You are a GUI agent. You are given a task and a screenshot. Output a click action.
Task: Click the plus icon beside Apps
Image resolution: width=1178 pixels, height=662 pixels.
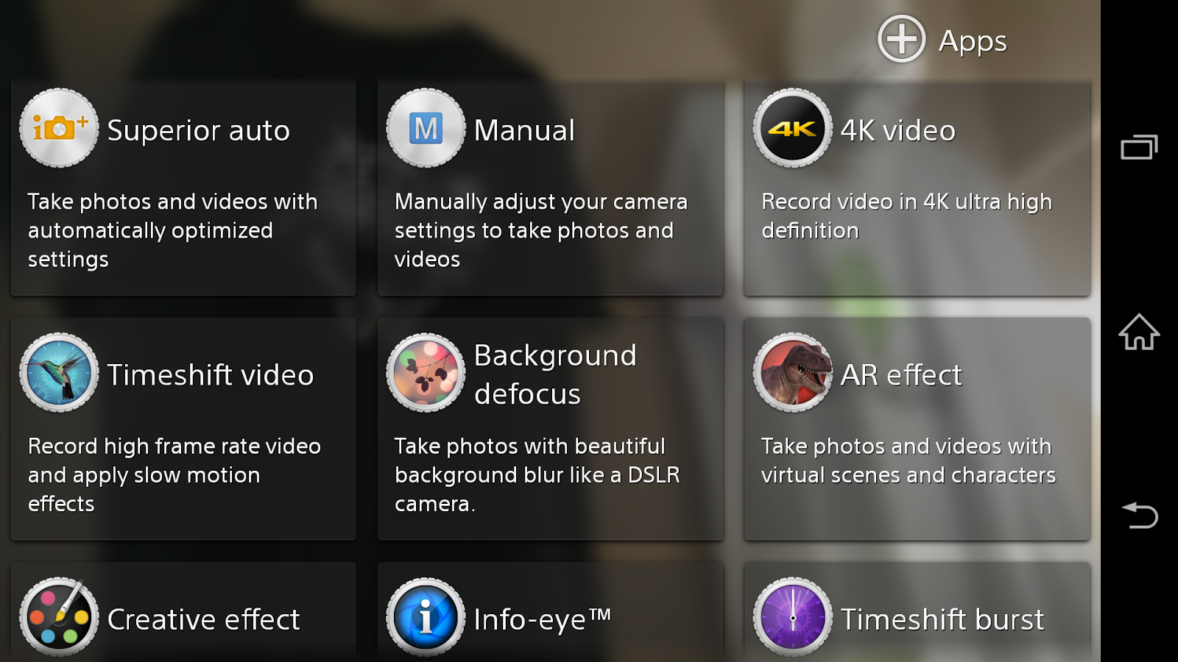[901, 39]
